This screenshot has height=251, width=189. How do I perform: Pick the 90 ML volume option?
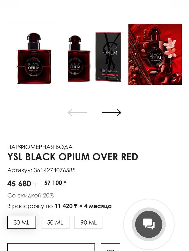(x=88, y=222)
